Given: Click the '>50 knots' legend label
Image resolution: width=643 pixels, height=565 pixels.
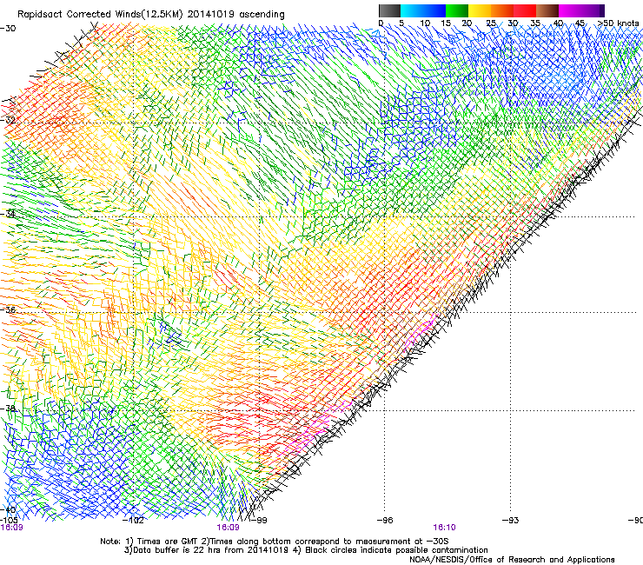Looking at the screenshot, I should [618, 23].
